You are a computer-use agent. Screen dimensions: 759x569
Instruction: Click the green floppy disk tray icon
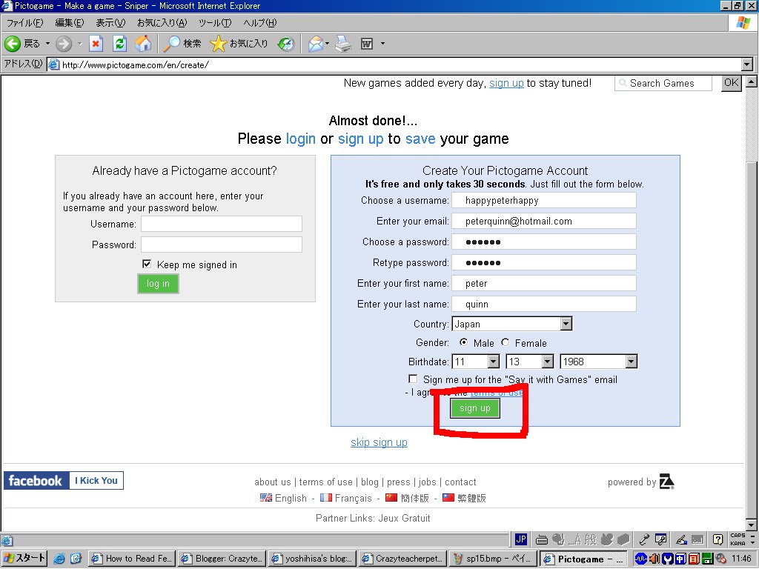(x=706, y=559)
